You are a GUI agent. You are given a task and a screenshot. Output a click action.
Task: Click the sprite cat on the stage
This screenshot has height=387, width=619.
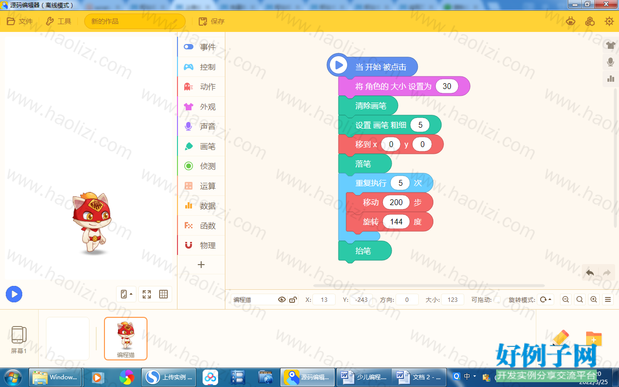tap(93, 223)
